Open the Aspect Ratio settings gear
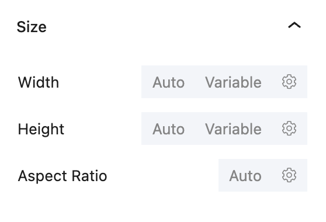This screenshot has height=222, width=326. tap(289, 175)
